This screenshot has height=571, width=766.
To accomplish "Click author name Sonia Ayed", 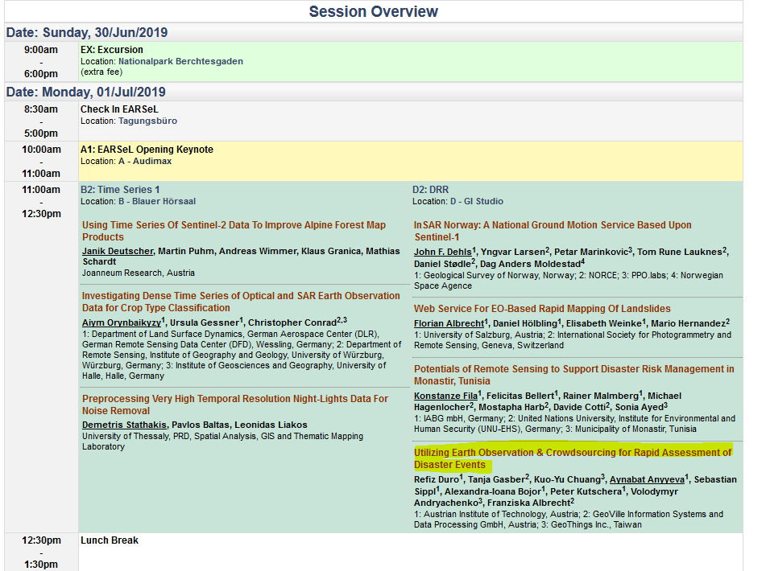I will point(639,407).
